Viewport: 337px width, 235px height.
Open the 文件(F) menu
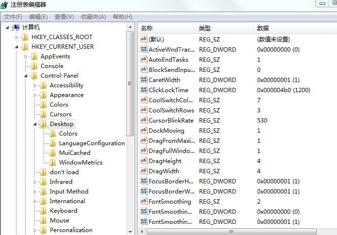[x=13, y=17]
